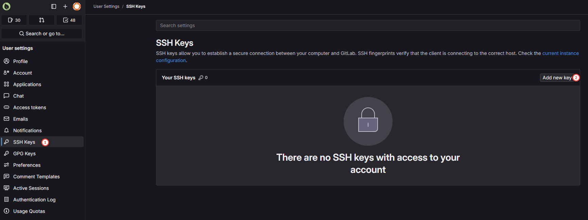Open Preferences settings page
The height and width of the screenshot is (220, 588).
pyautogui.click(x=27, y=165)
